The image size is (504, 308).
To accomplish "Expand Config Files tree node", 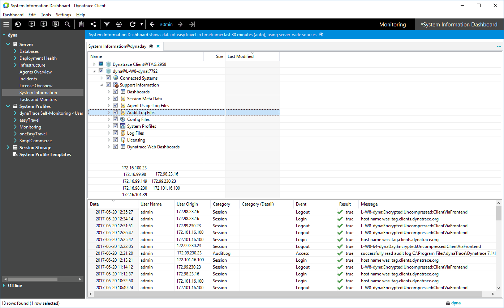I will (x=109, y=119).
